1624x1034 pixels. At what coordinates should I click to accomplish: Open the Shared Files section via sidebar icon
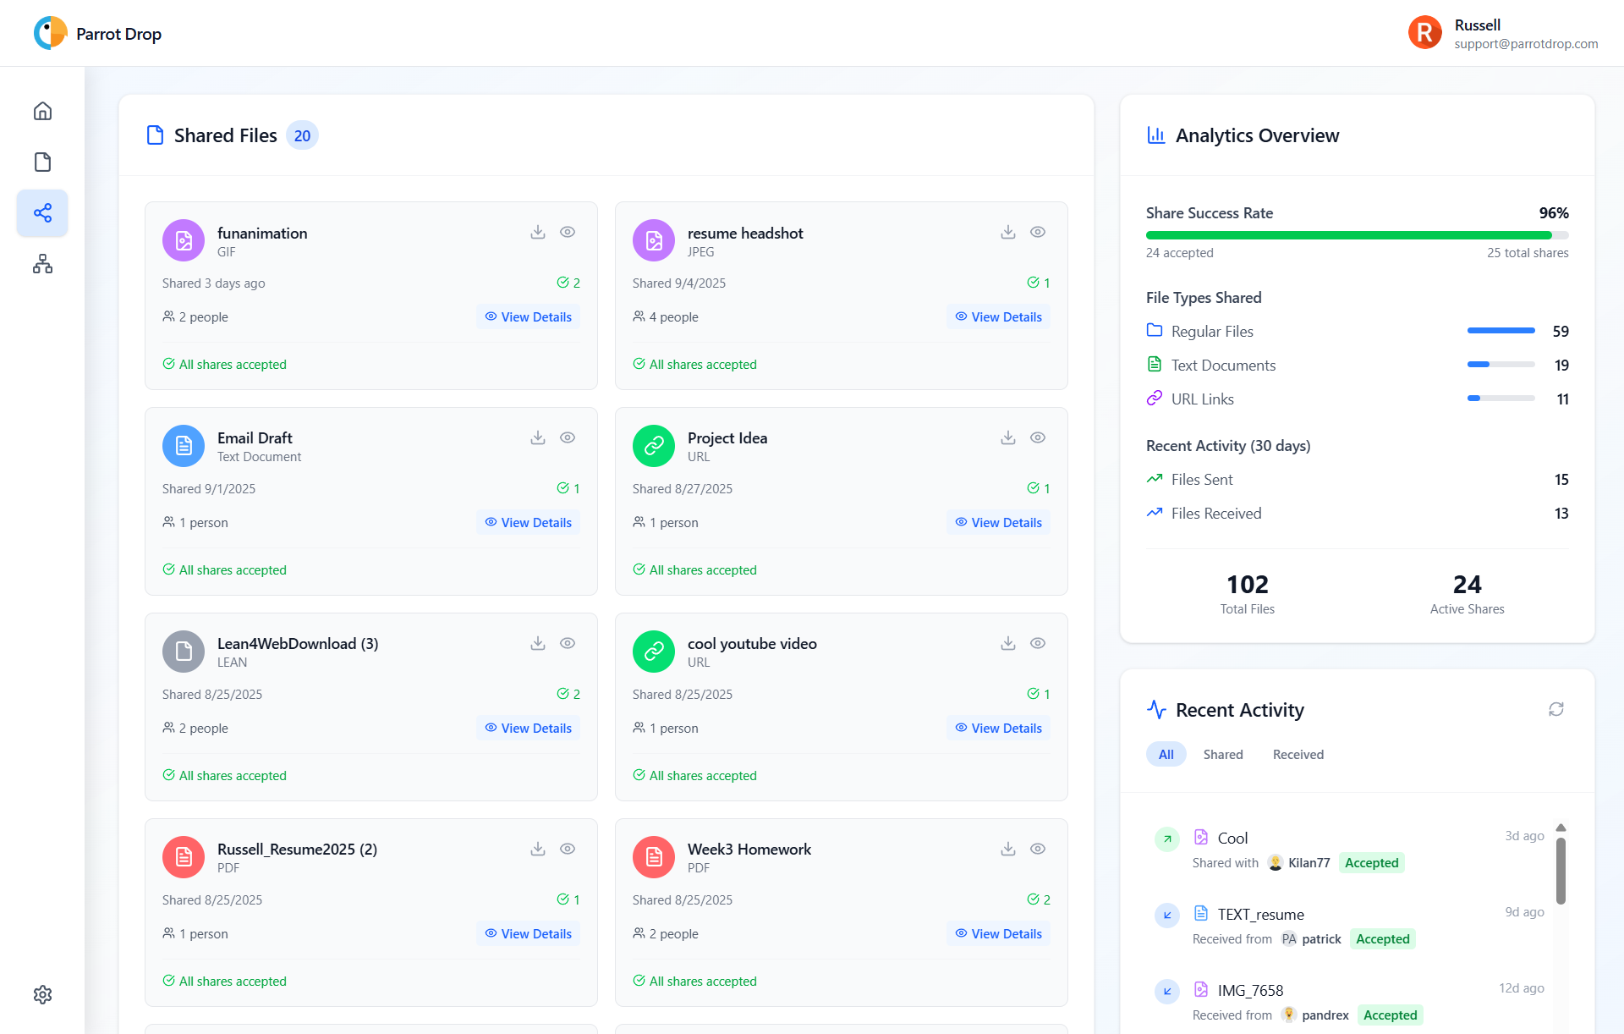click(42, 213)
